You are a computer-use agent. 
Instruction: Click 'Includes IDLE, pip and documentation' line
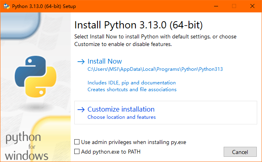pyautogui.click(x=131, y=83)
